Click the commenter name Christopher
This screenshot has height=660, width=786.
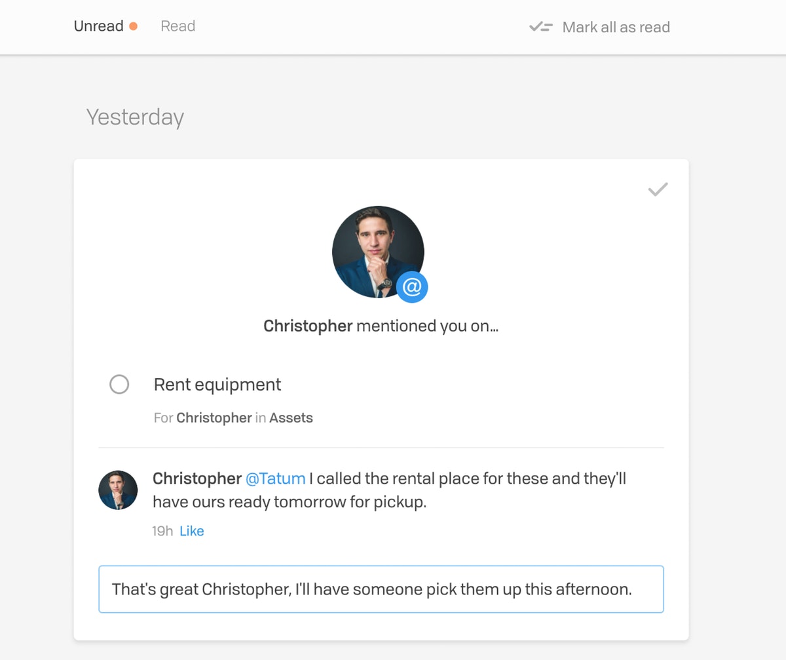(197, 478)
